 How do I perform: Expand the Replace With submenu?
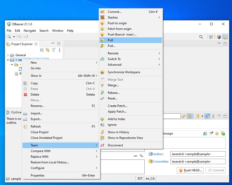61,157
